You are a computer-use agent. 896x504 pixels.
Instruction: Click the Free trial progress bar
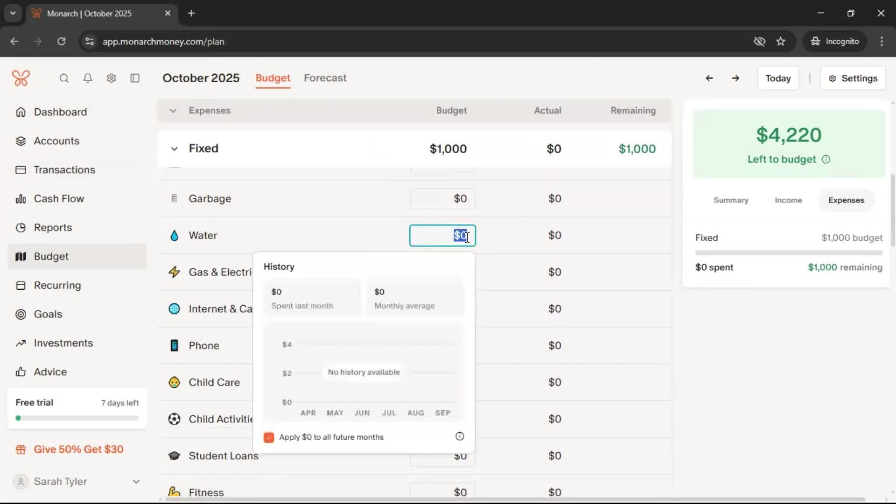77,418
